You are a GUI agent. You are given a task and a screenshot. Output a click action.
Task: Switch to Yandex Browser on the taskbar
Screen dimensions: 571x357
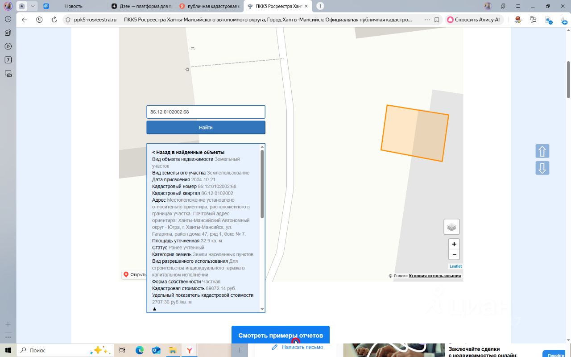(x=189, y=350)
